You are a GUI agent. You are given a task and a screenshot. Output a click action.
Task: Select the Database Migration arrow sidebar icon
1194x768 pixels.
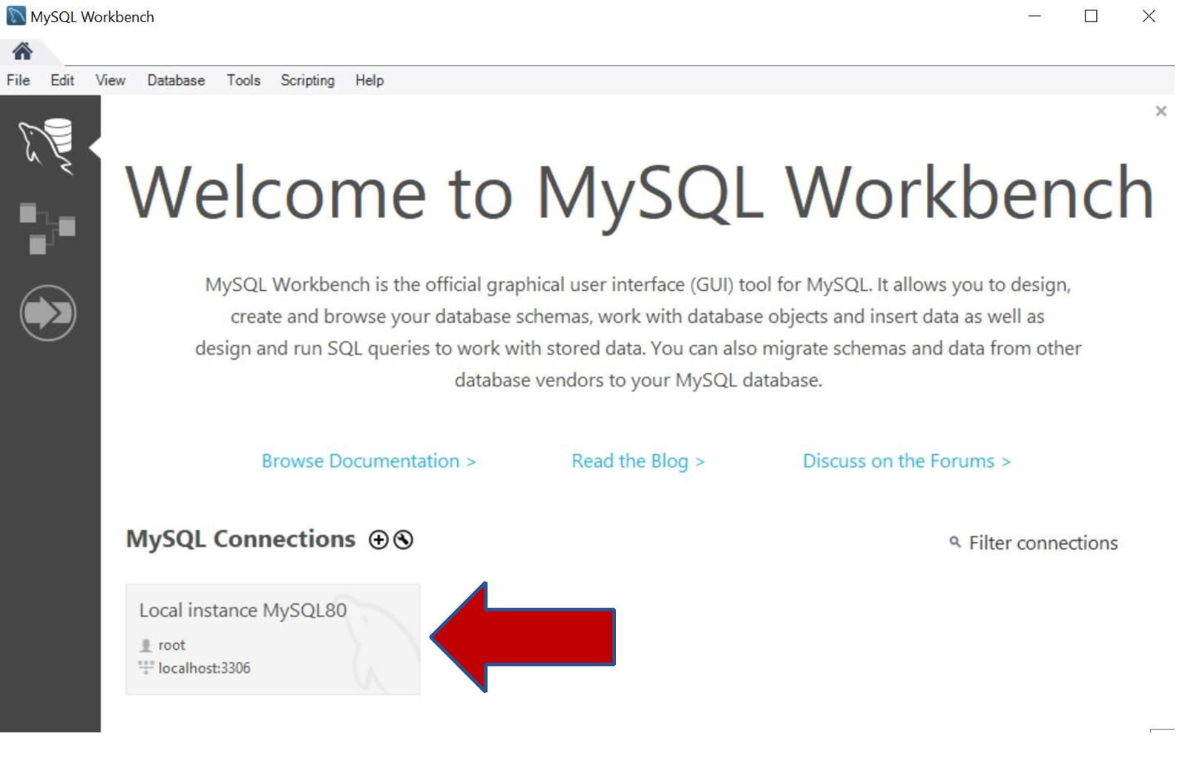pos(47,312)
